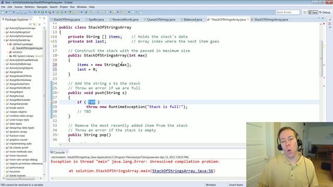Click the Package Explorer tab title
Screen dimensions: 333x187
click(17, 19)
